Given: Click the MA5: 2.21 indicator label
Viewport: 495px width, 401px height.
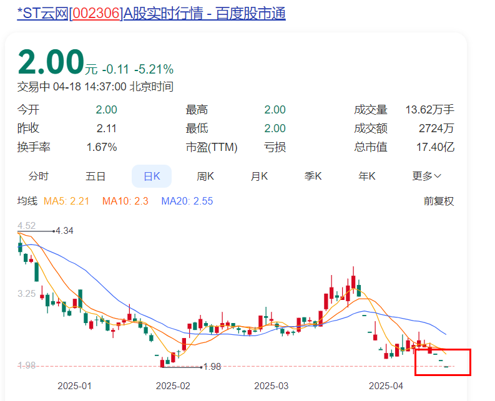Looking at the screenshot, I should pos(66,201).
